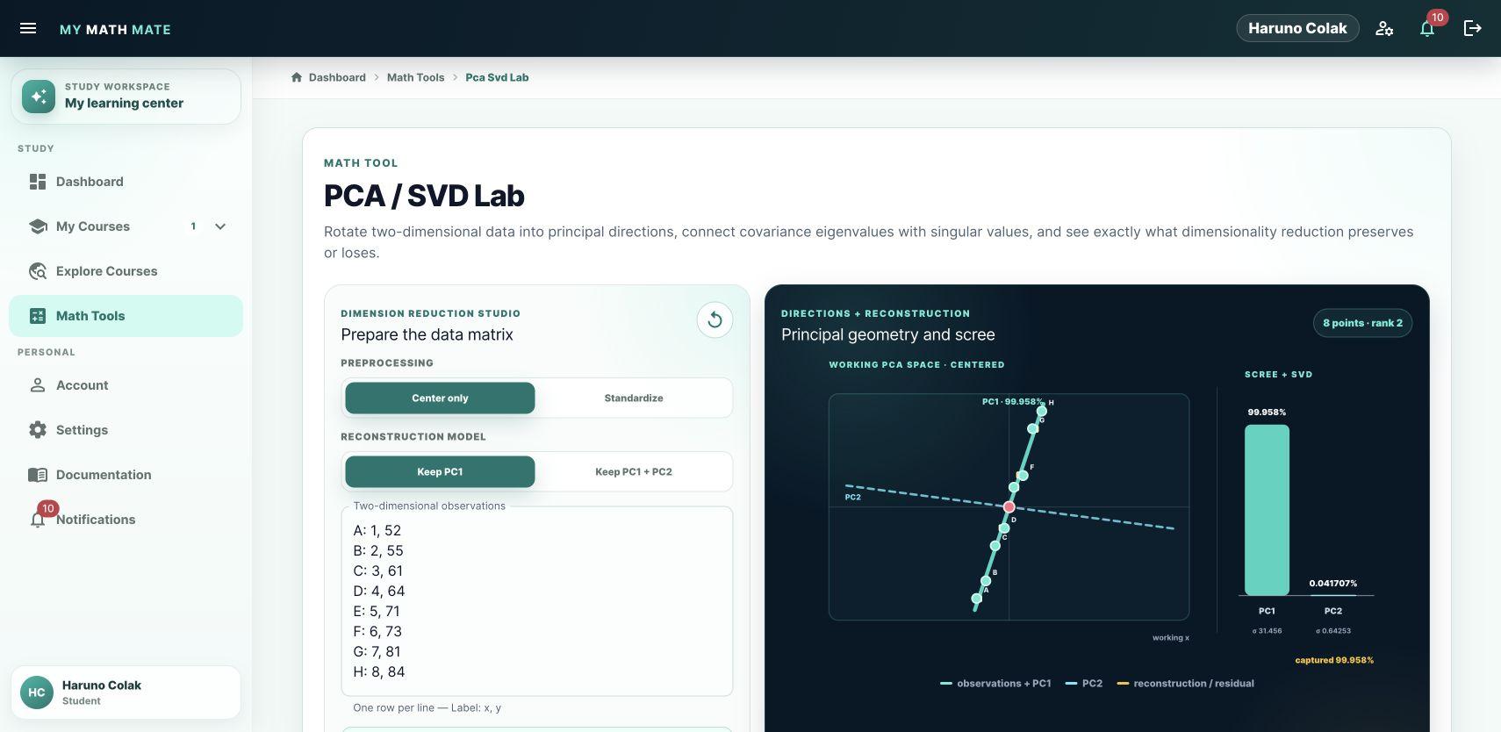The image size is (1501, 732).
Task: Select Keep PC1 reconstruction model
Action: point(440,471)
